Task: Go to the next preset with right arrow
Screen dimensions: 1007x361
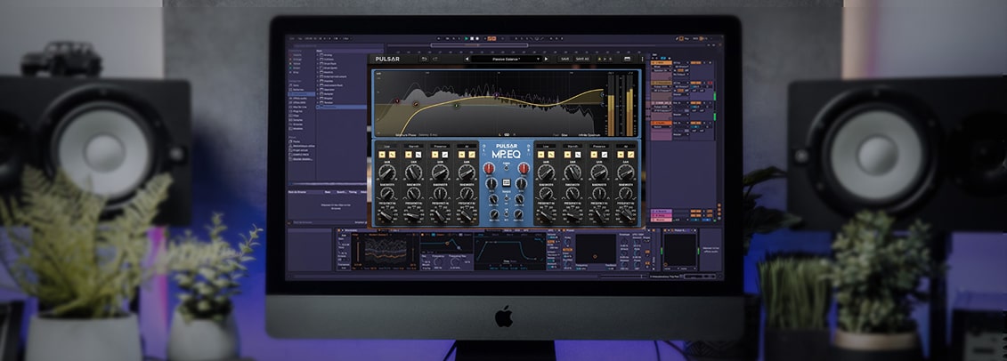Action: tap(545, 60)
